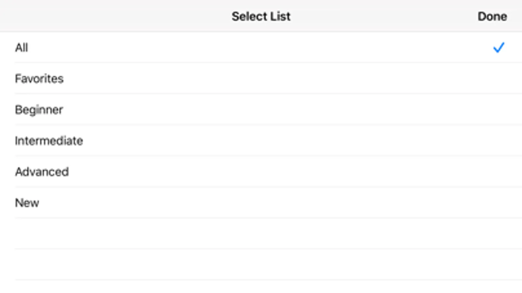Click the All text label

pos(22,48)
